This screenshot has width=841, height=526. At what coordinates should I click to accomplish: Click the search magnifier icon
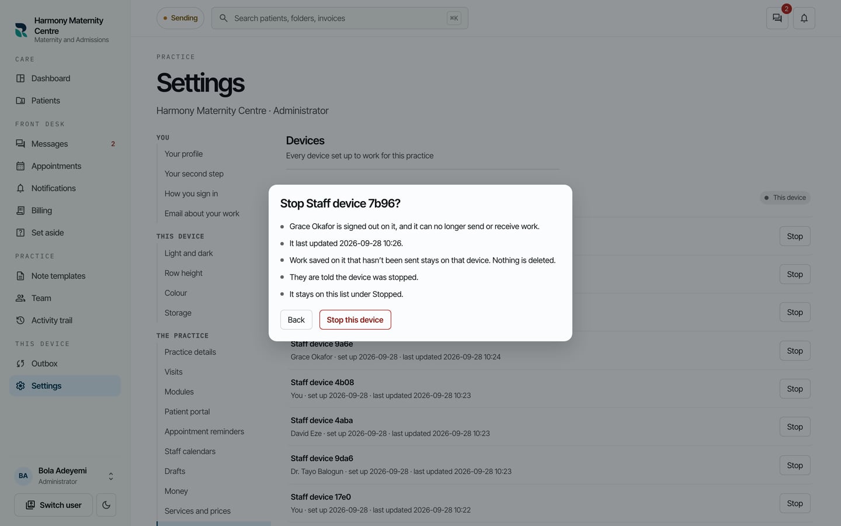point(224,18)
